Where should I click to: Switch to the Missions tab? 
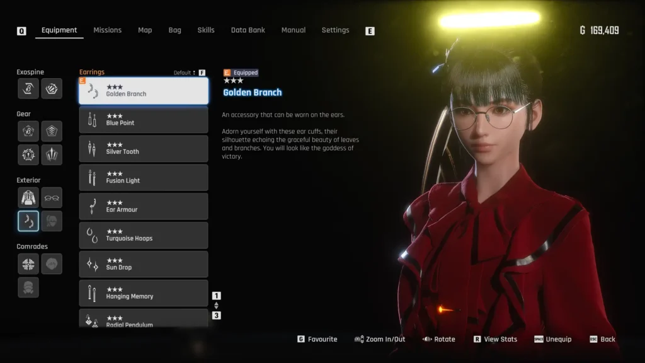click(x=107, y=30)
